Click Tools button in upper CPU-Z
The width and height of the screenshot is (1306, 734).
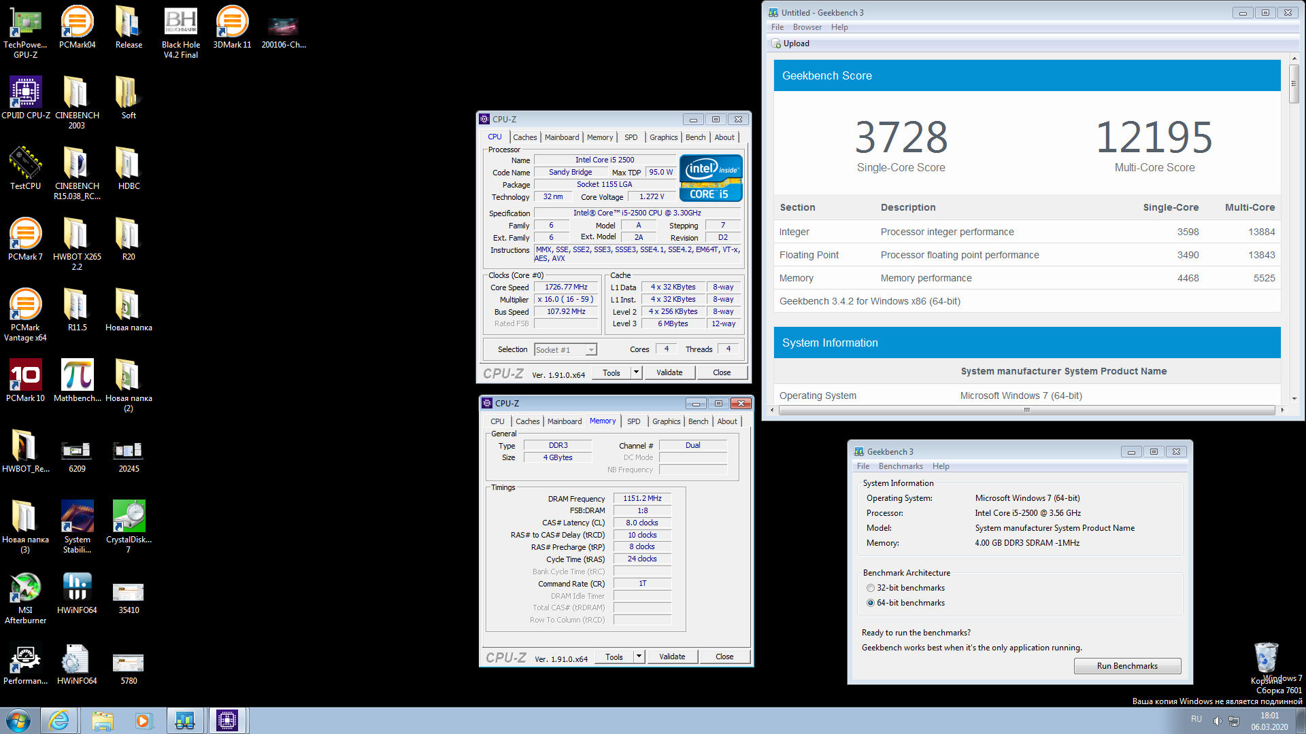pos(611,372)
